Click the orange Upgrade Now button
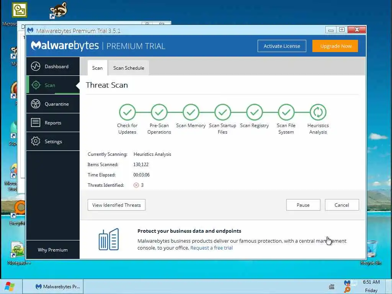 click(335, 46)
